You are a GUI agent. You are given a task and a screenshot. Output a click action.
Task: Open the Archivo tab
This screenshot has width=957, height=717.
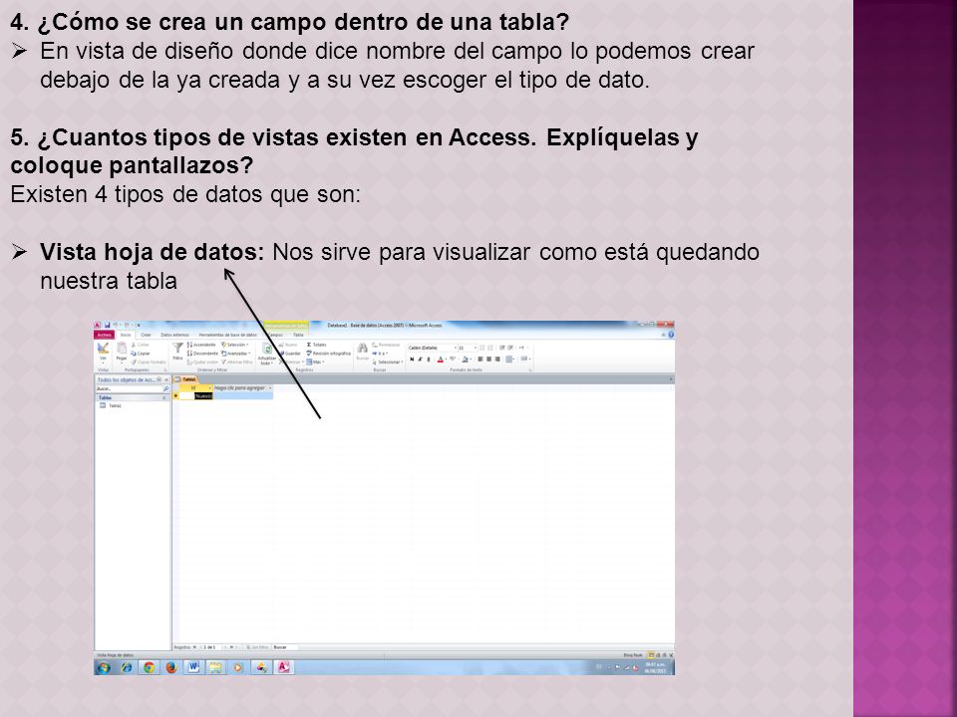pyautogui.click(x=105, y=335)
